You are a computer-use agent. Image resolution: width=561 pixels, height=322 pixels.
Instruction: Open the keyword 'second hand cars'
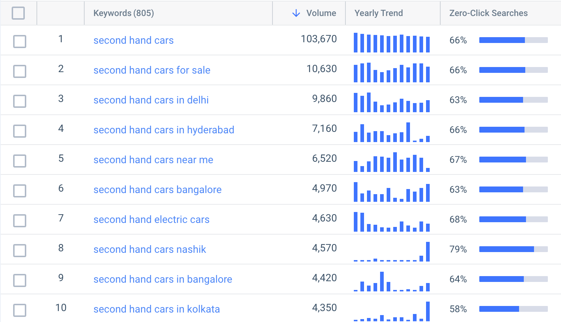[134, 40]
